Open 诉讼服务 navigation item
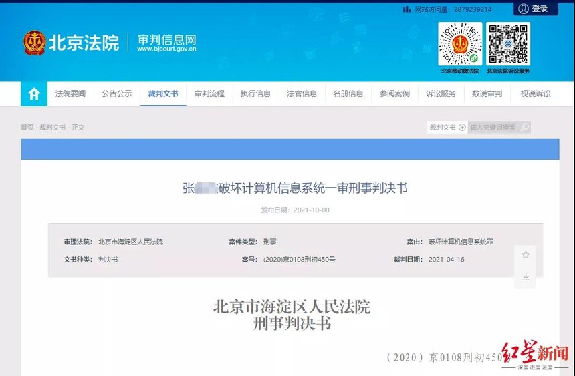The height and width of the screenshot is (376, 575). coord(441,93)
